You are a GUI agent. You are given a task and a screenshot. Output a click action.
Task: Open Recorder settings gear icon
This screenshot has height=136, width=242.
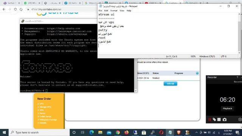click(240, 119)
